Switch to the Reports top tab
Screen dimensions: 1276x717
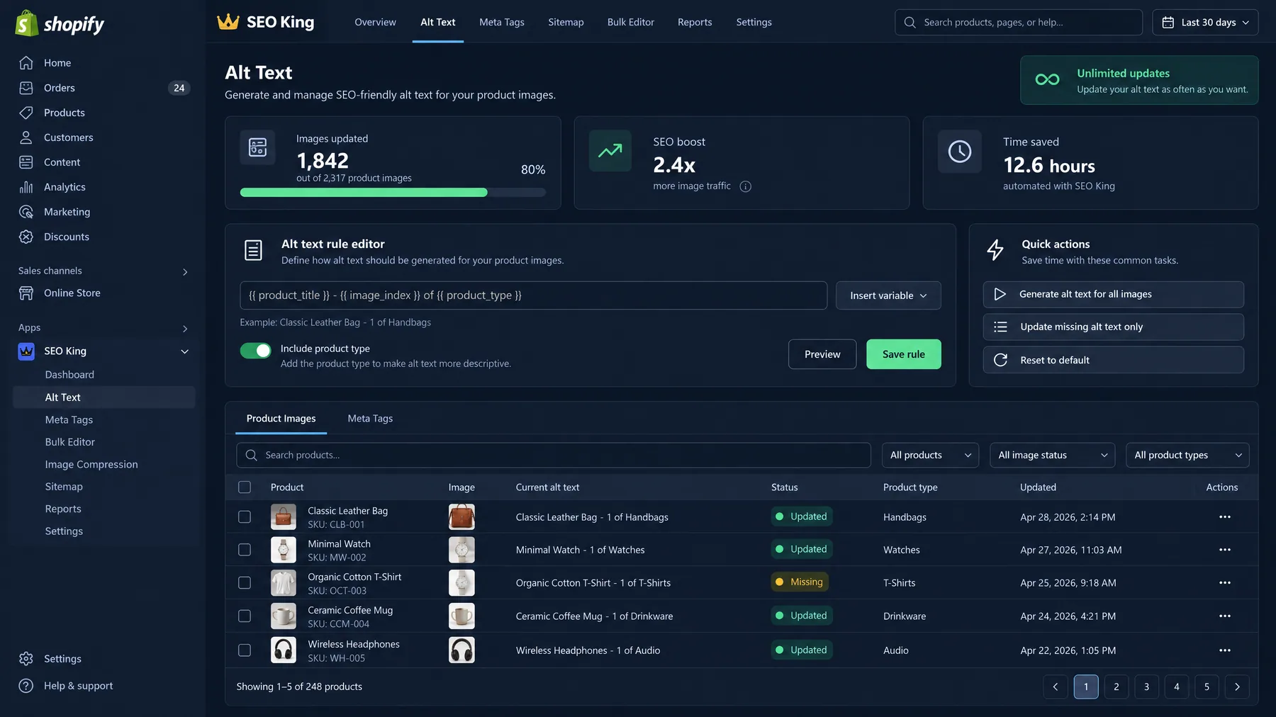pyautogui.click(x=695, y=22)
